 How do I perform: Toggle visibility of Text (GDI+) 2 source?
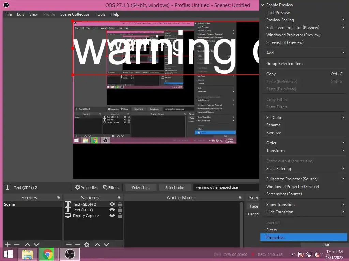click(x=112, y=204)
